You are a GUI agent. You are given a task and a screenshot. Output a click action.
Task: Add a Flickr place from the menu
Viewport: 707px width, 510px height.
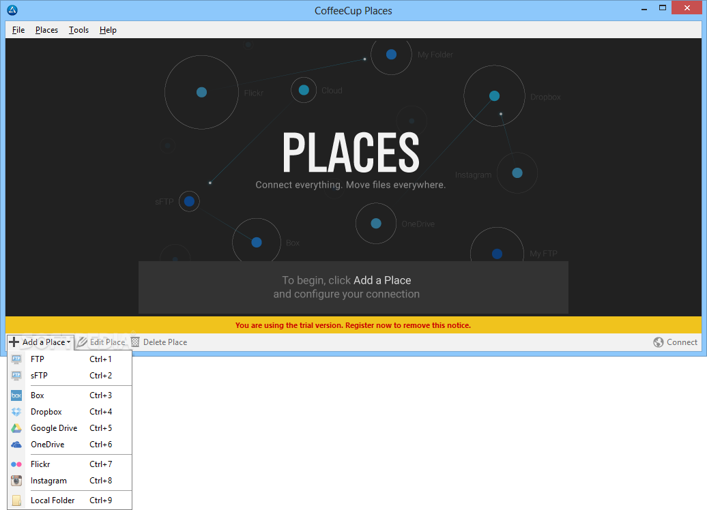[70, 464]
